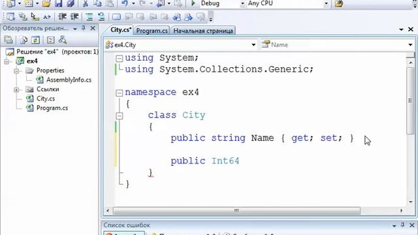418x235 pixels.
Task: Click the Find in Files toolbar icon
Action: pyautogui.click(x=338, y=3)
